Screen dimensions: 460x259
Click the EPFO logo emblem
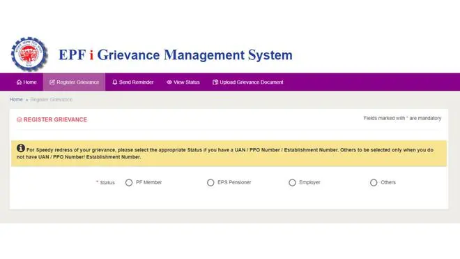[x=29, y=54]
